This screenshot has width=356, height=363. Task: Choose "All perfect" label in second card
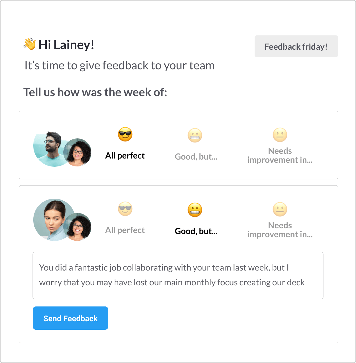125,230
